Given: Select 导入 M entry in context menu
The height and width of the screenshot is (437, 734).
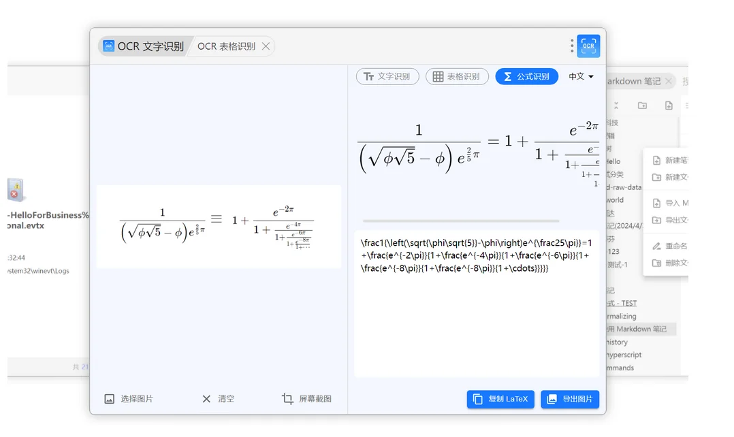Looking at the screenshot, I should point(670,203).
